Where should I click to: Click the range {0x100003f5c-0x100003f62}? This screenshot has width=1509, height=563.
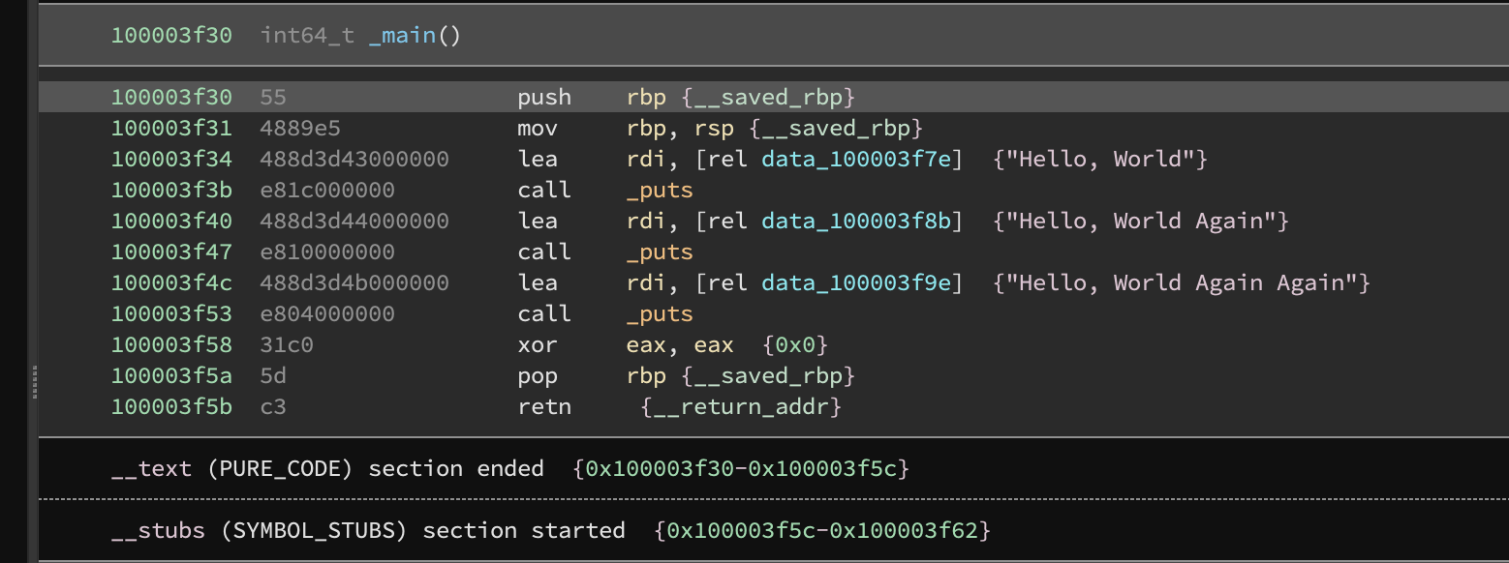point(822,530)
